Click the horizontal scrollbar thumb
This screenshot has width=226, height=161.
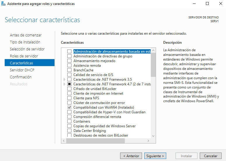[x=95, y=141]
